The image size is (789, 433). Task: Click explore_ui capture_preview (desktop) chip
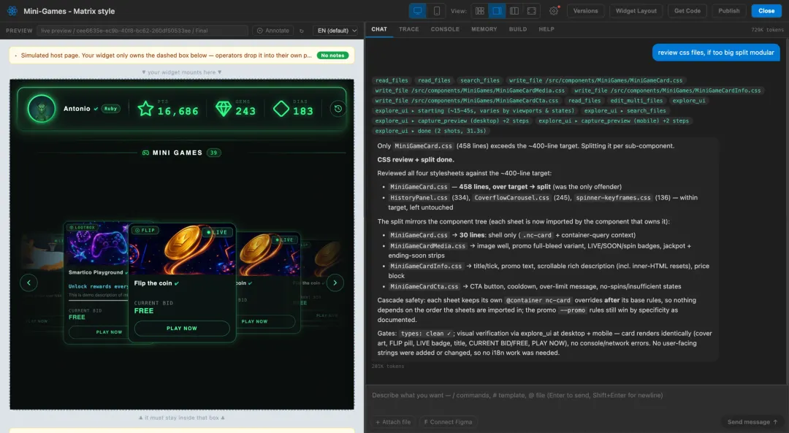[452, 120]
